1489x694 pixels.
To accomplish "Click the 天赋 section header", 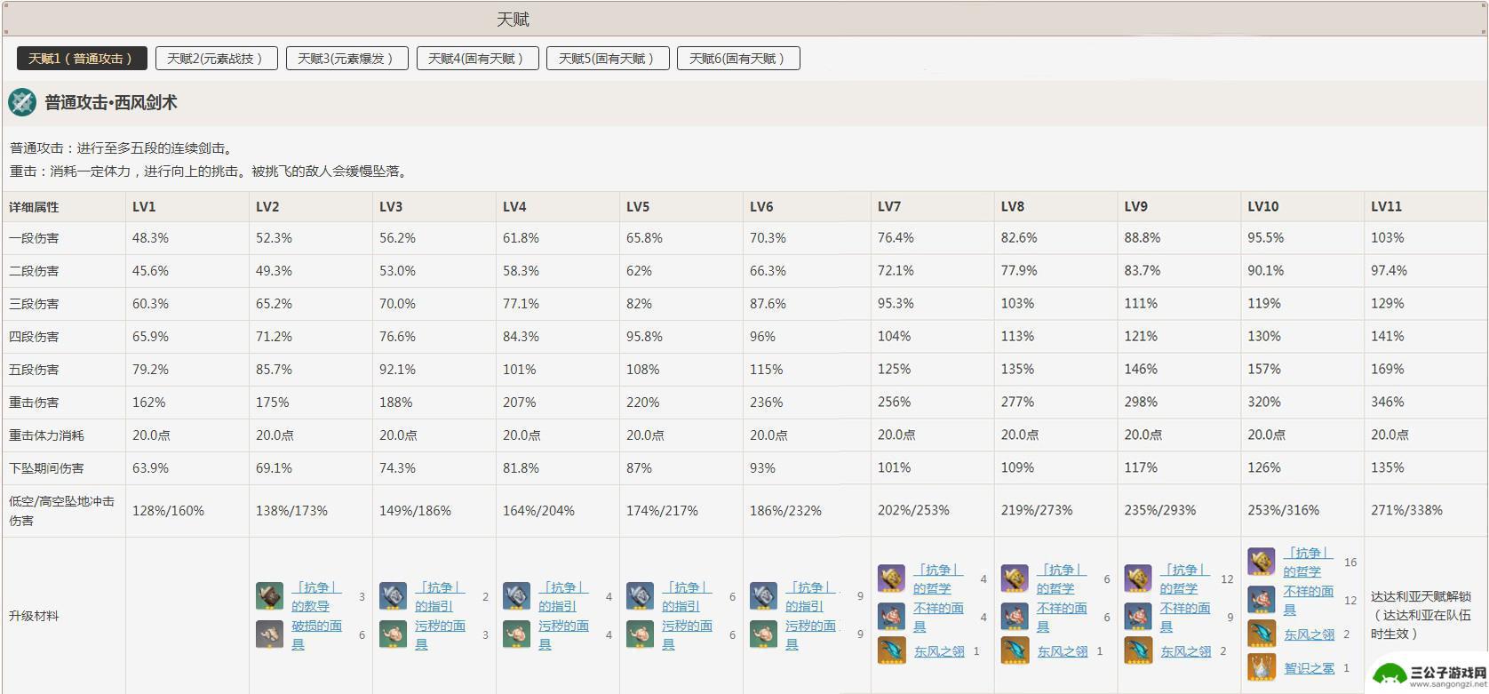I will [x=513, y=19].
